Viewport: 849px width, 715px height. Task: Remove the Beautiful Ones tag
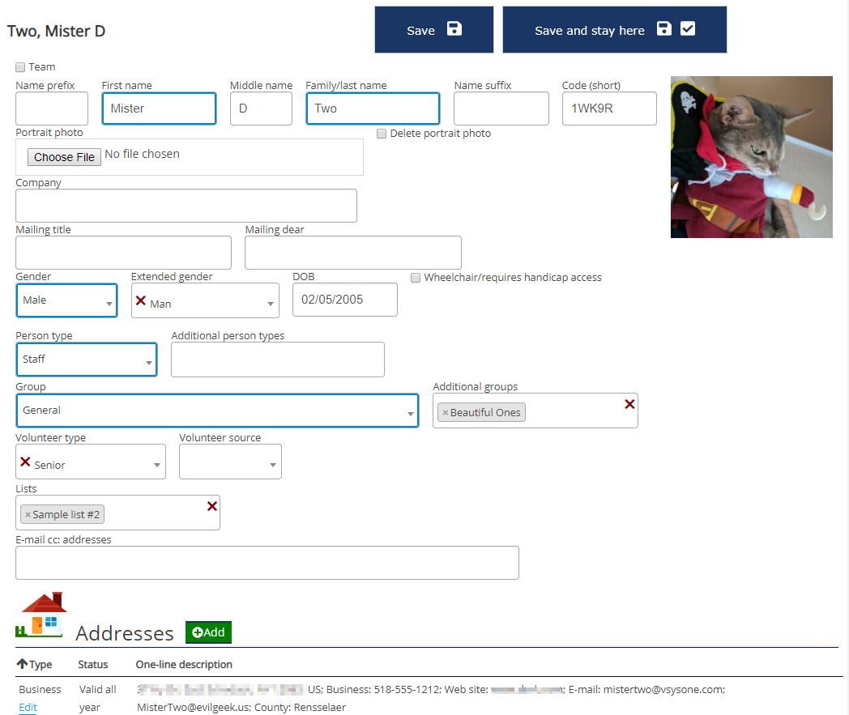445,413
